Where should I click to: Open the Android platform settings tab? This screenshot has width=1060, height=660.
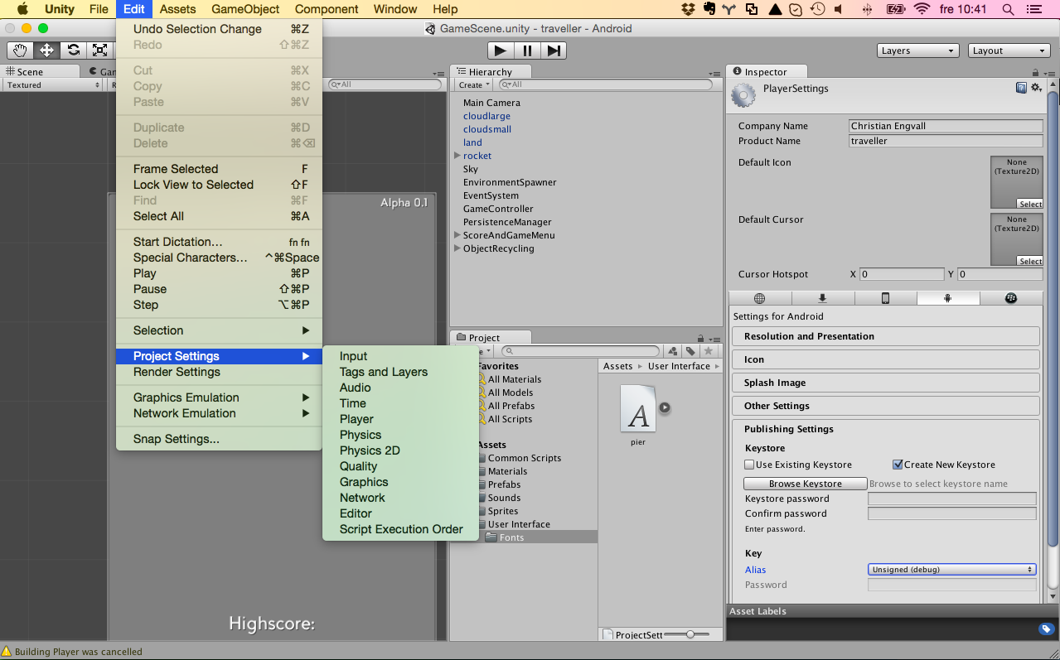pyautogui.click(x=948, y=299)
